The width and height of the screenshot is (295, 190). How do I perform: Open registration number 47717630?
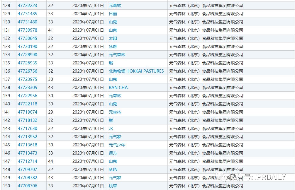[x=28, y=129]
